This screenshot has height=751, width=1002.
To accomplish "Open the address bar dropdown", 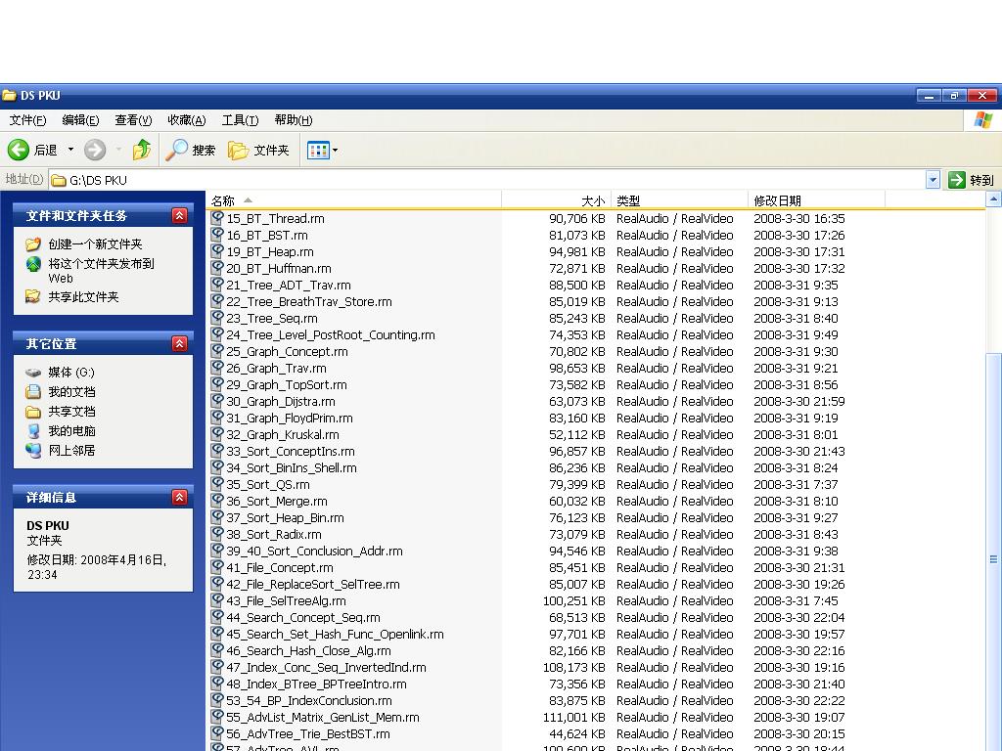I will (x=933, y=180).
